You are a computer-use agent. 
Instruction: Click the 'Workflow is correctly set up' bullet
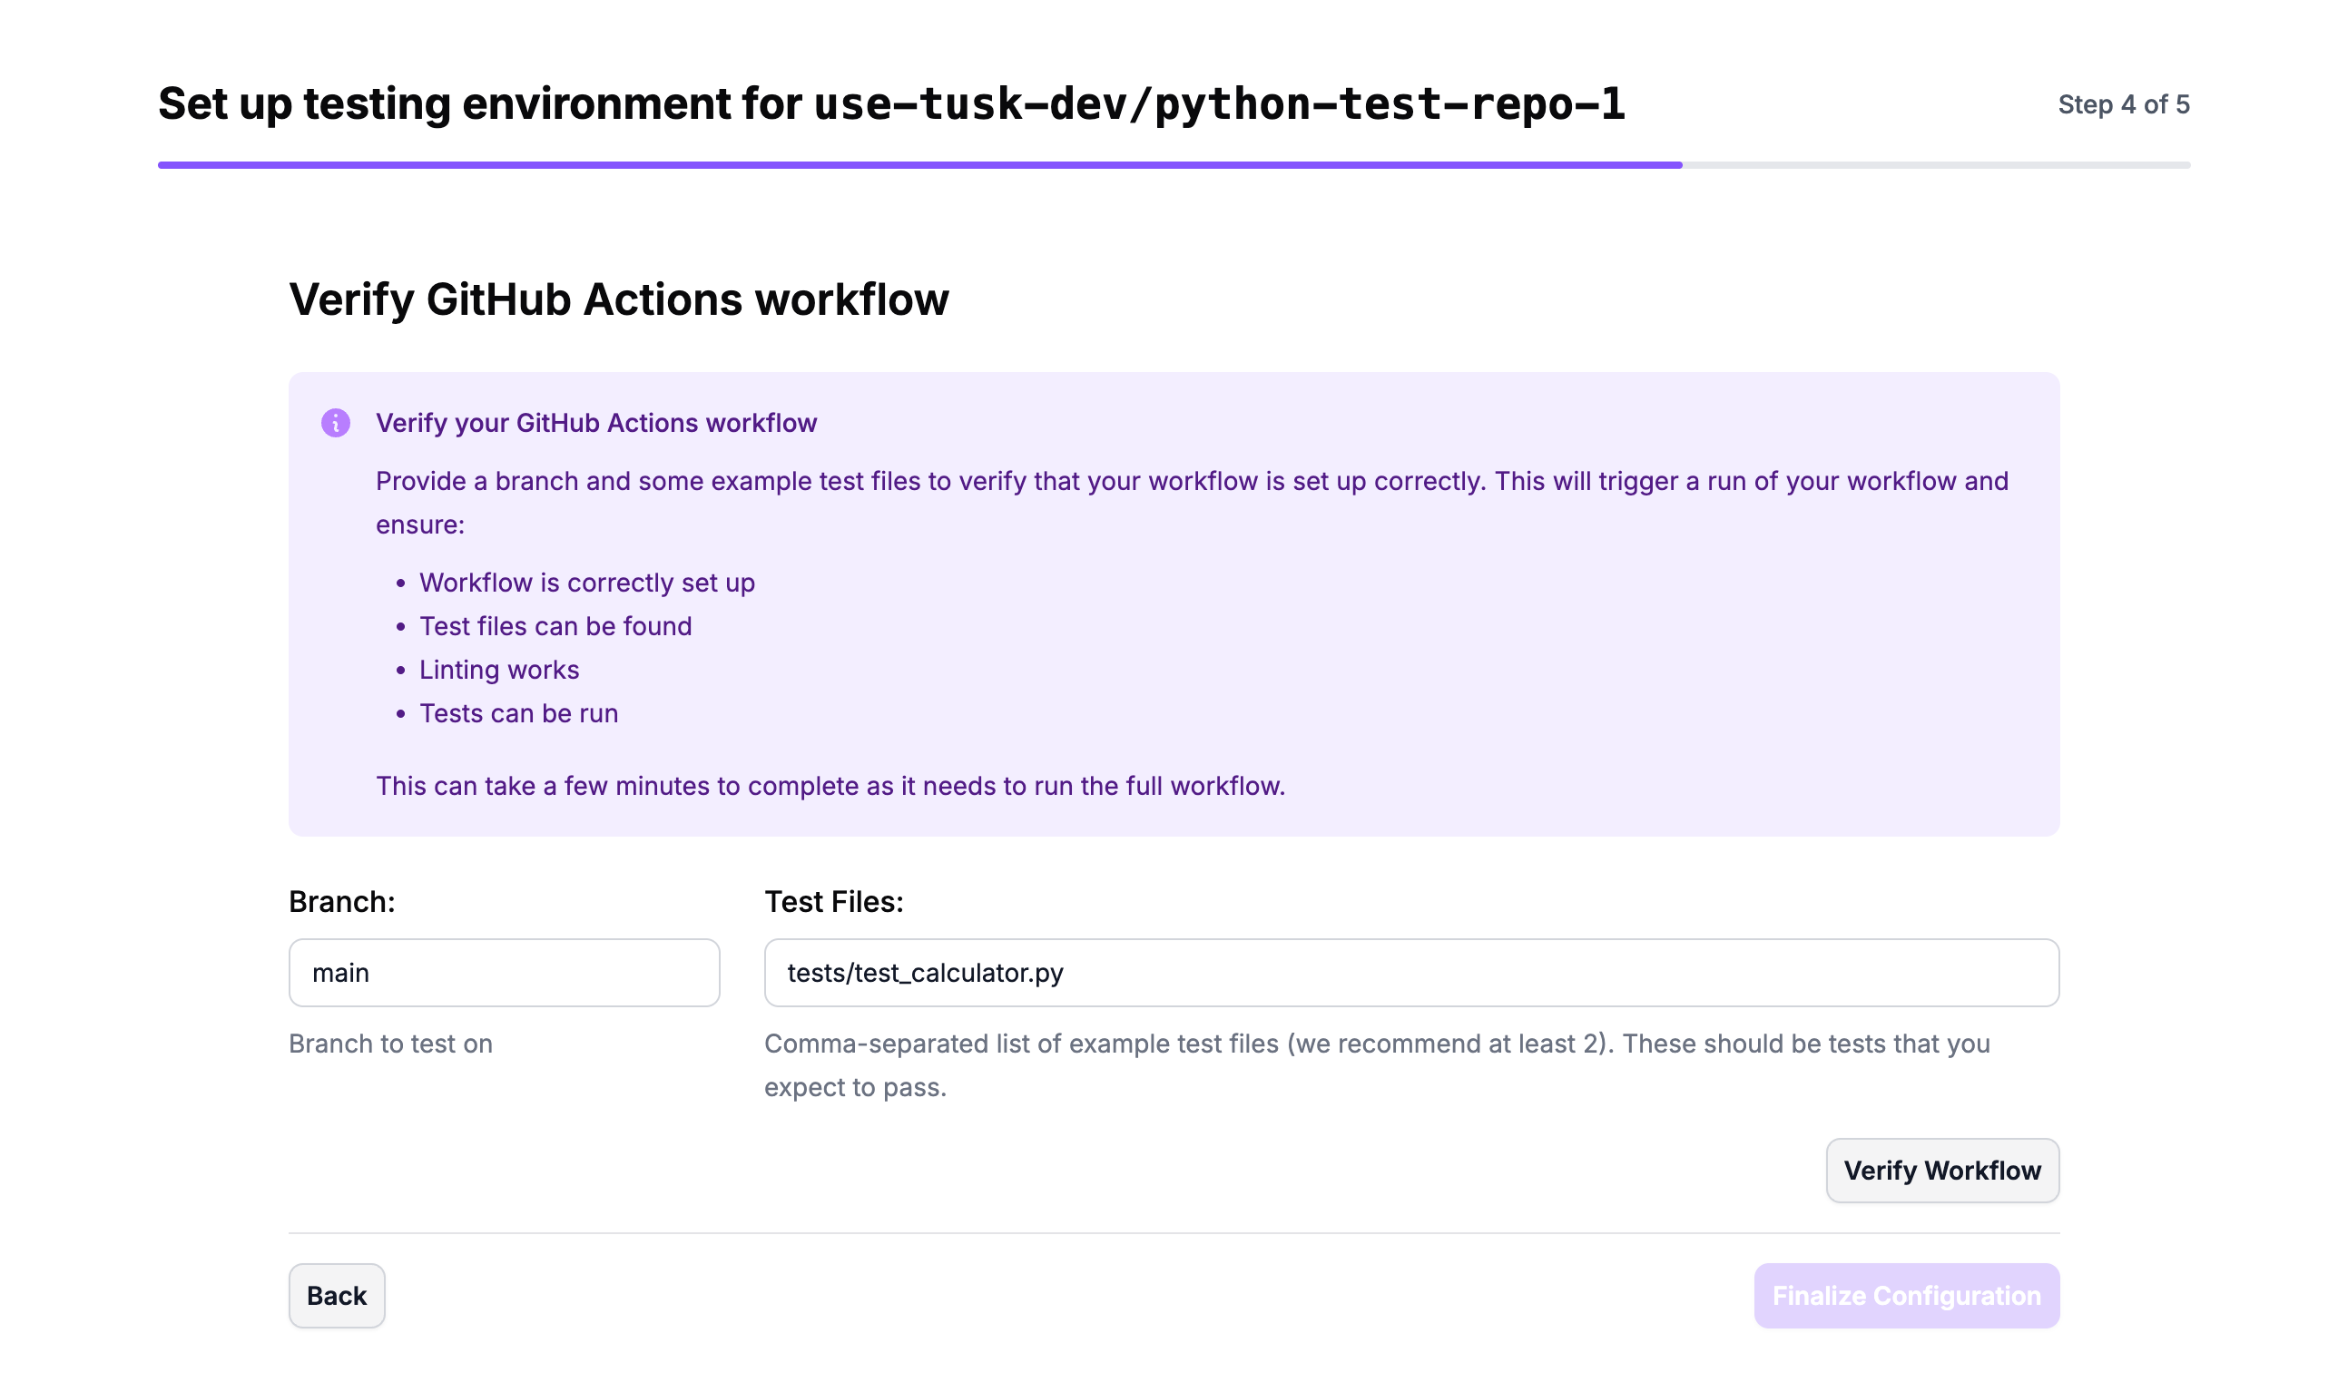point(586,583)
